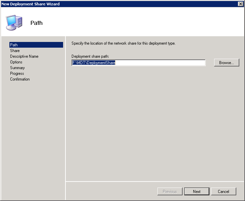The image size is (245, 201).
Task: Select the Confirmation step
Action: [x=20, y=79]
